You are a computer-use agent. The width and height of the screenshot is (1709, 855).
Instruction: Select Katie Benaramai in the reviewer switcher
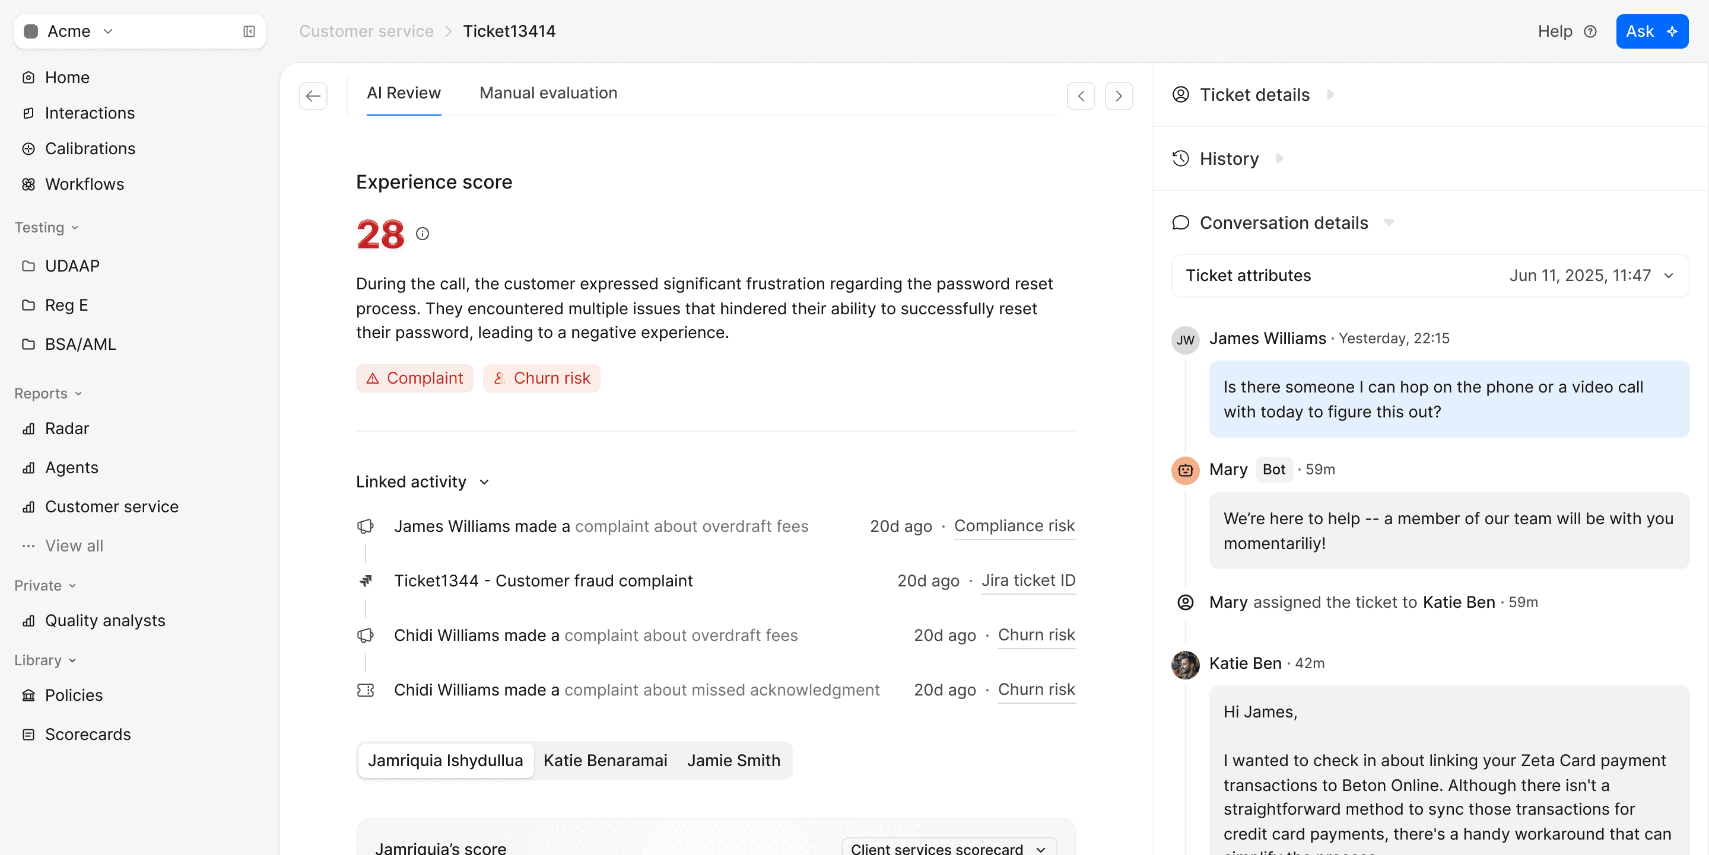pos(605,760)
